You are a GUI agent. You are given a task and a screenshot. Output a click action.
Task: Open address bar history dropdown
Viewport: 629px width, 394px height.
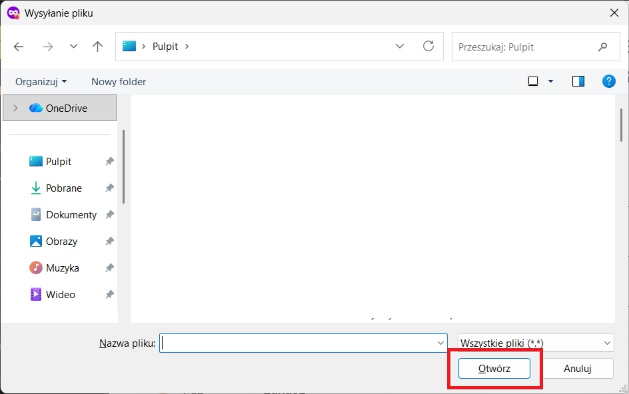[x=400, y=47]
